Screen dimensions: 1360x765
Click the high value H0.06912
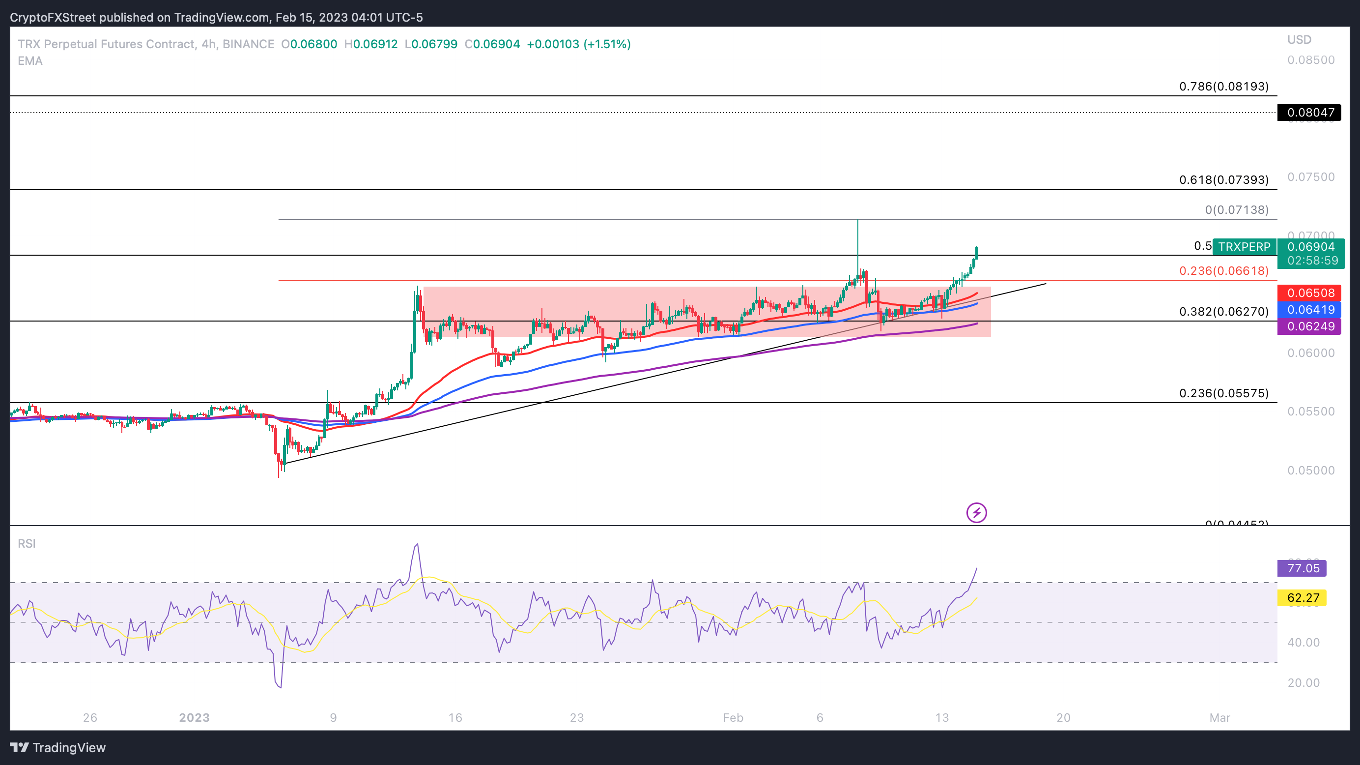tap(370, 44)
